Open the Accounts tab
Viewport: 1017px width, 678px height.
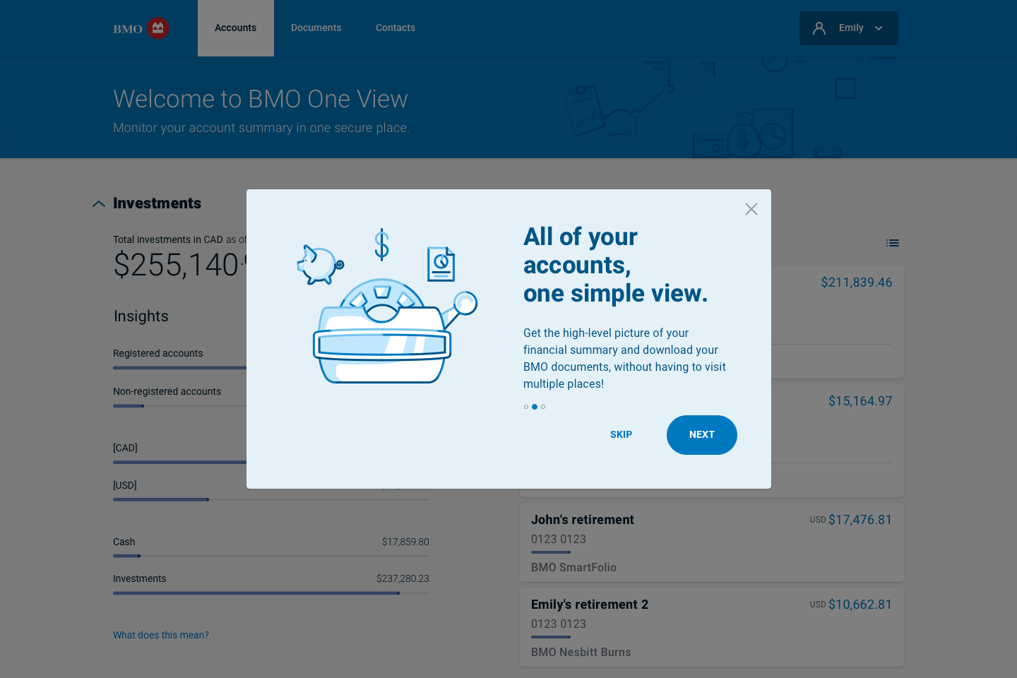tap(236, 28)
